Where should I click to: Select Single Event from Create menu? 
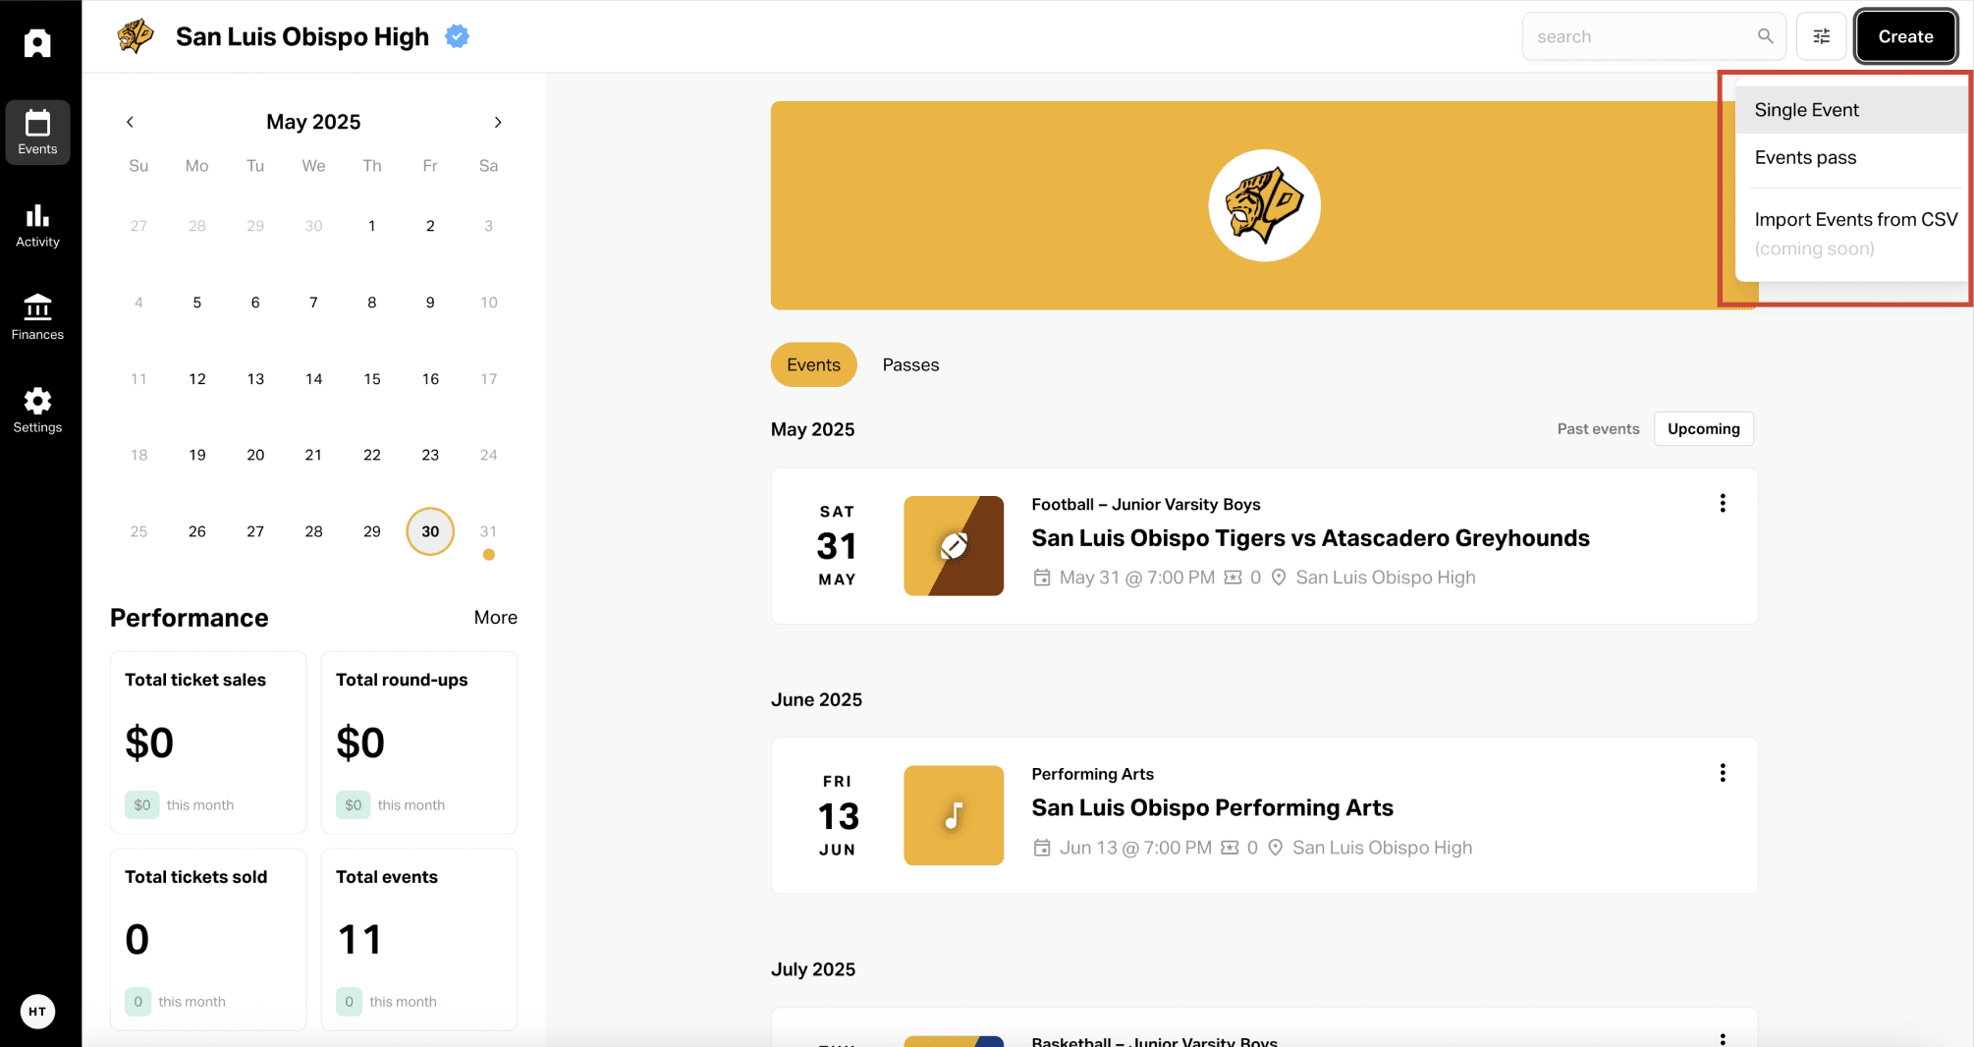coord(1851,110)
